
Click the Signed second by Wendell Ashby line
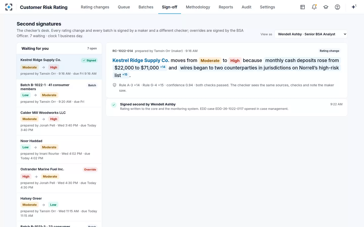148,104
